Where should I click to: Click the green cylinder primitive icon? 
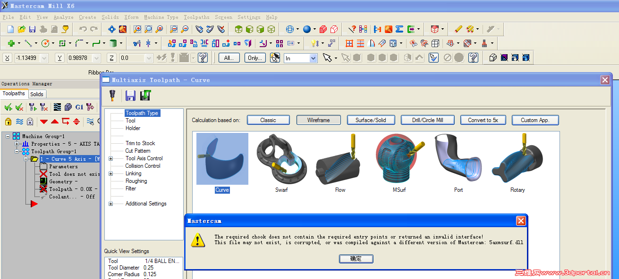coord(113,43)
